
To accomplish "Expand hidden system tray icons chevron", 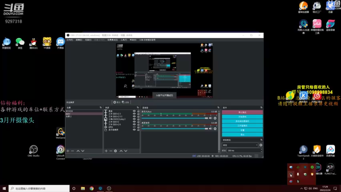I will 301,188.
